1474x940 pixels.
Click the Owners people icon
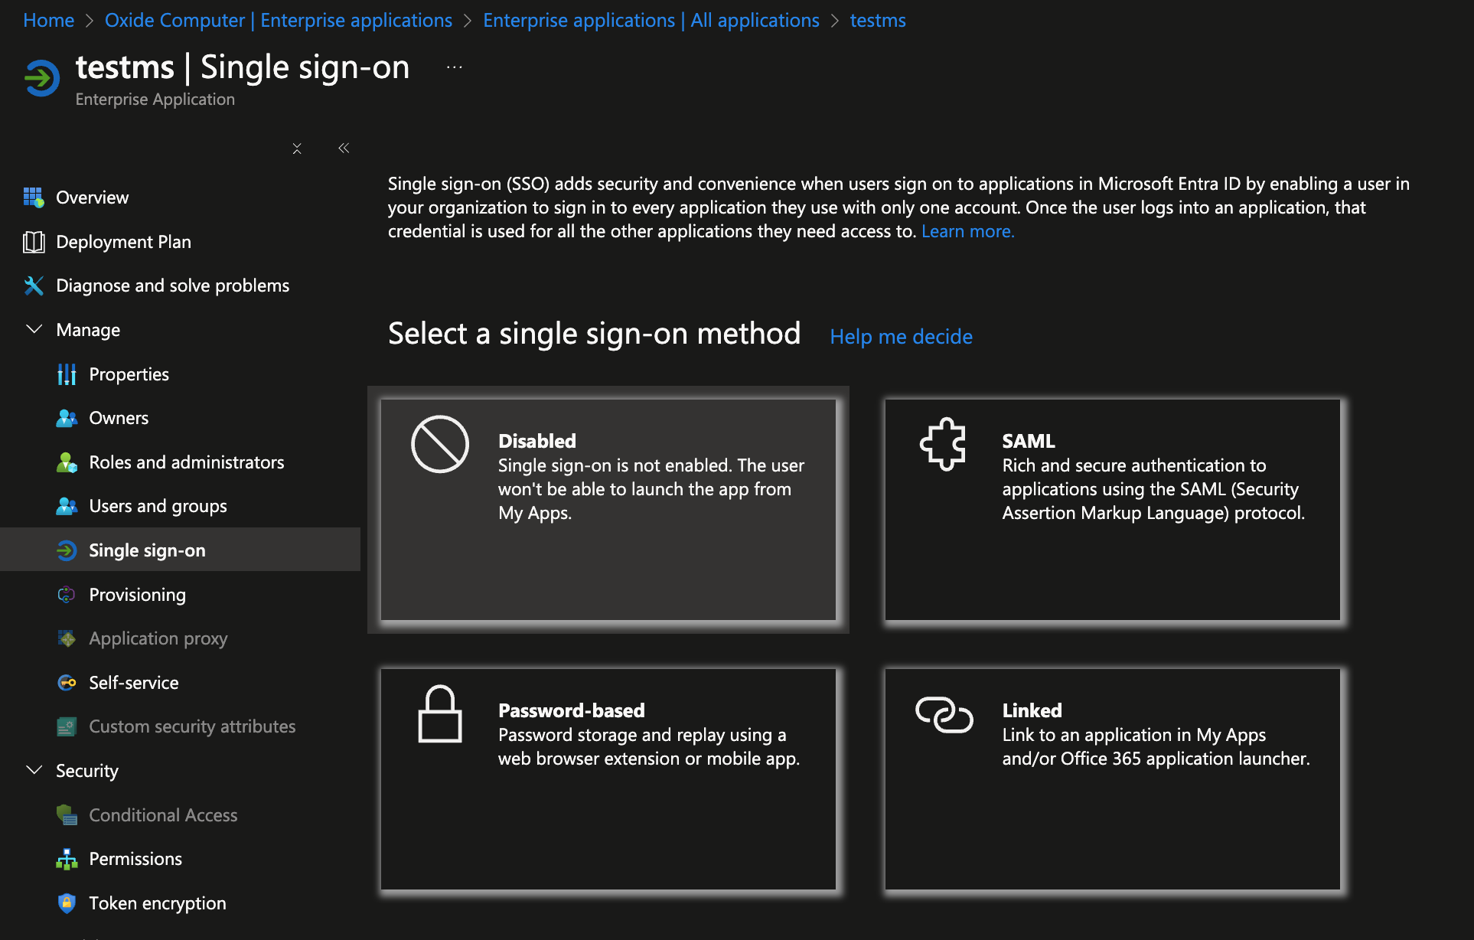(67, 418)
